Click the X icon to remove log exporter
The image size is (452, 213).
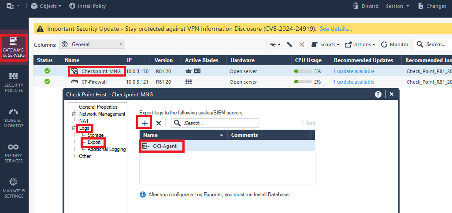159,123
